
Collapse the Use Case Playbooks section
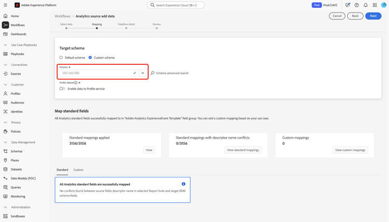6,45
